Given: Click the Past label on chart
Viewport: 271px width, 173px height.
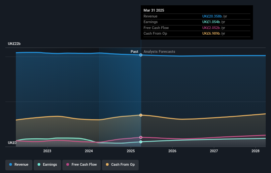Looking at the screenshot, I should (x=134, y=52).
